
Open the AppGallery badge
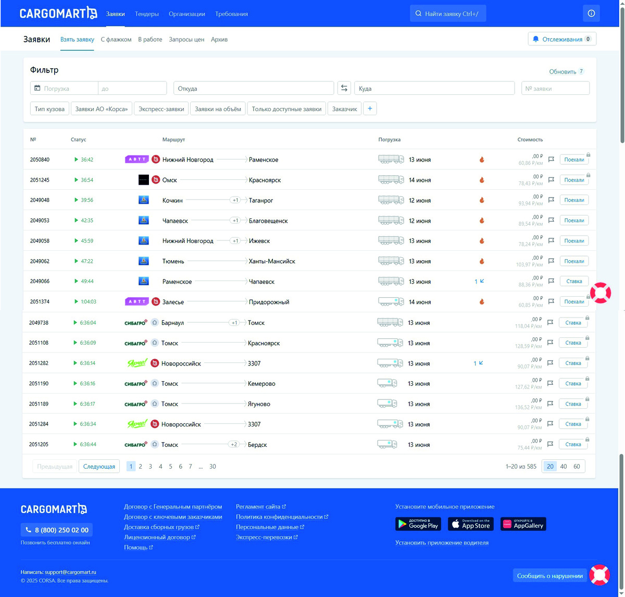tap(523, 524)
